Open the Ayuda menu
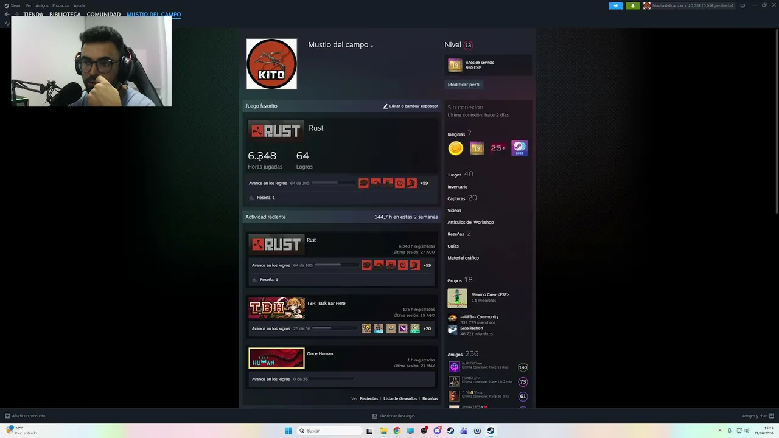The width and height of the screenshot is (779, 438). [x=79, y=5]
